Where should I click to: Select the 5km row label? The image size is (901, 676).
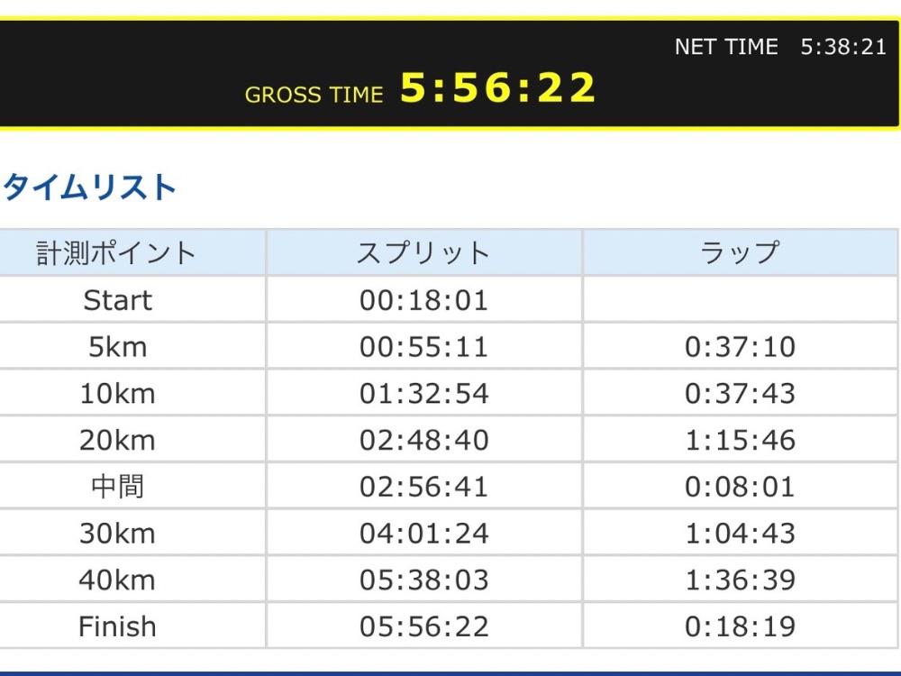coord(117,347)
